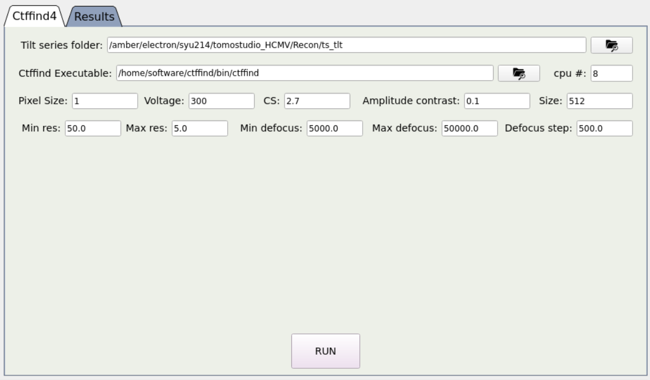Viewport: 650px width, 380px height.
Task: Edit the Max res field
Action: (200, 129)
